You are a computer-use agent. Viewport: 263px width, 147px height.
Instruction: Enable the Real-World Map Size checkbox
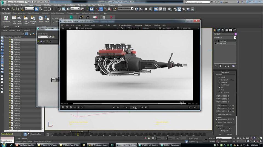tap(216, 115)
